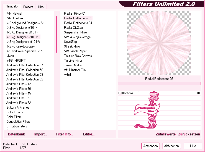Click the radial reflections preview image

[x=159, y=43]
